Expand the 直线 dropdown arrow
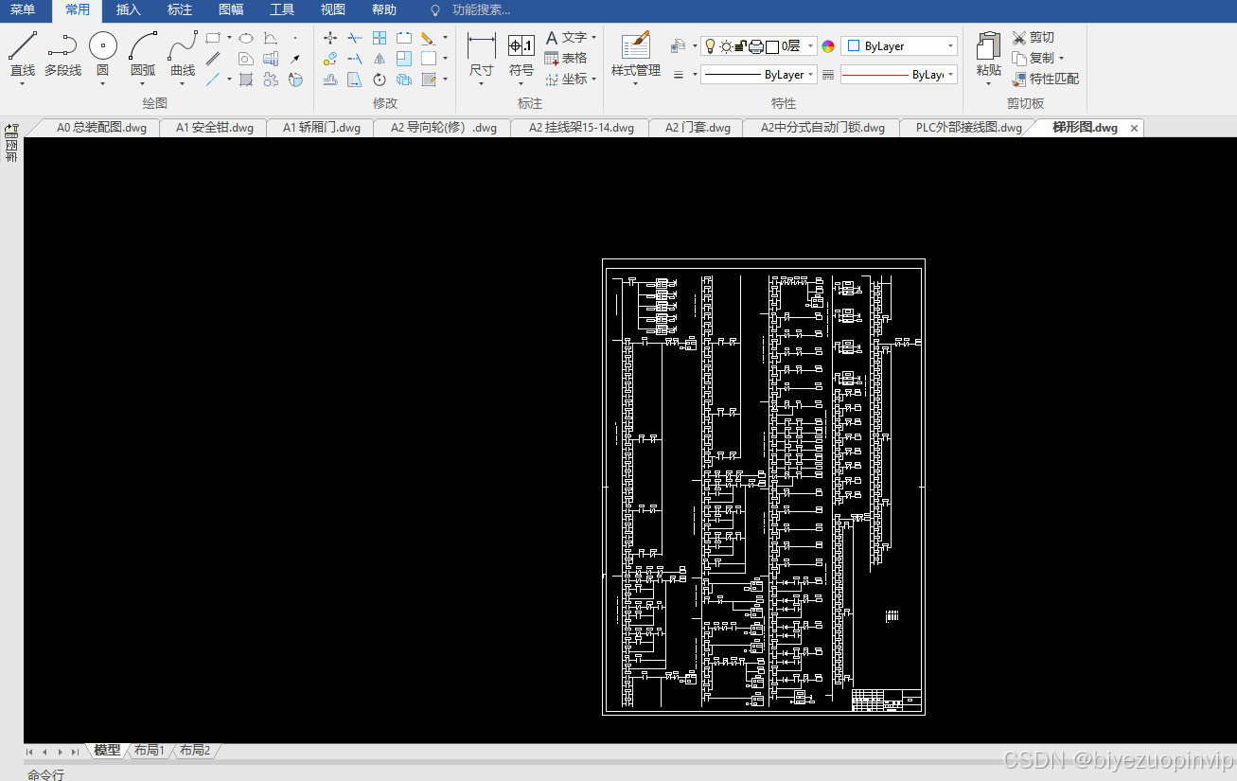The width and height of the screenshot is (1237, 781). (x=22, y=84)
